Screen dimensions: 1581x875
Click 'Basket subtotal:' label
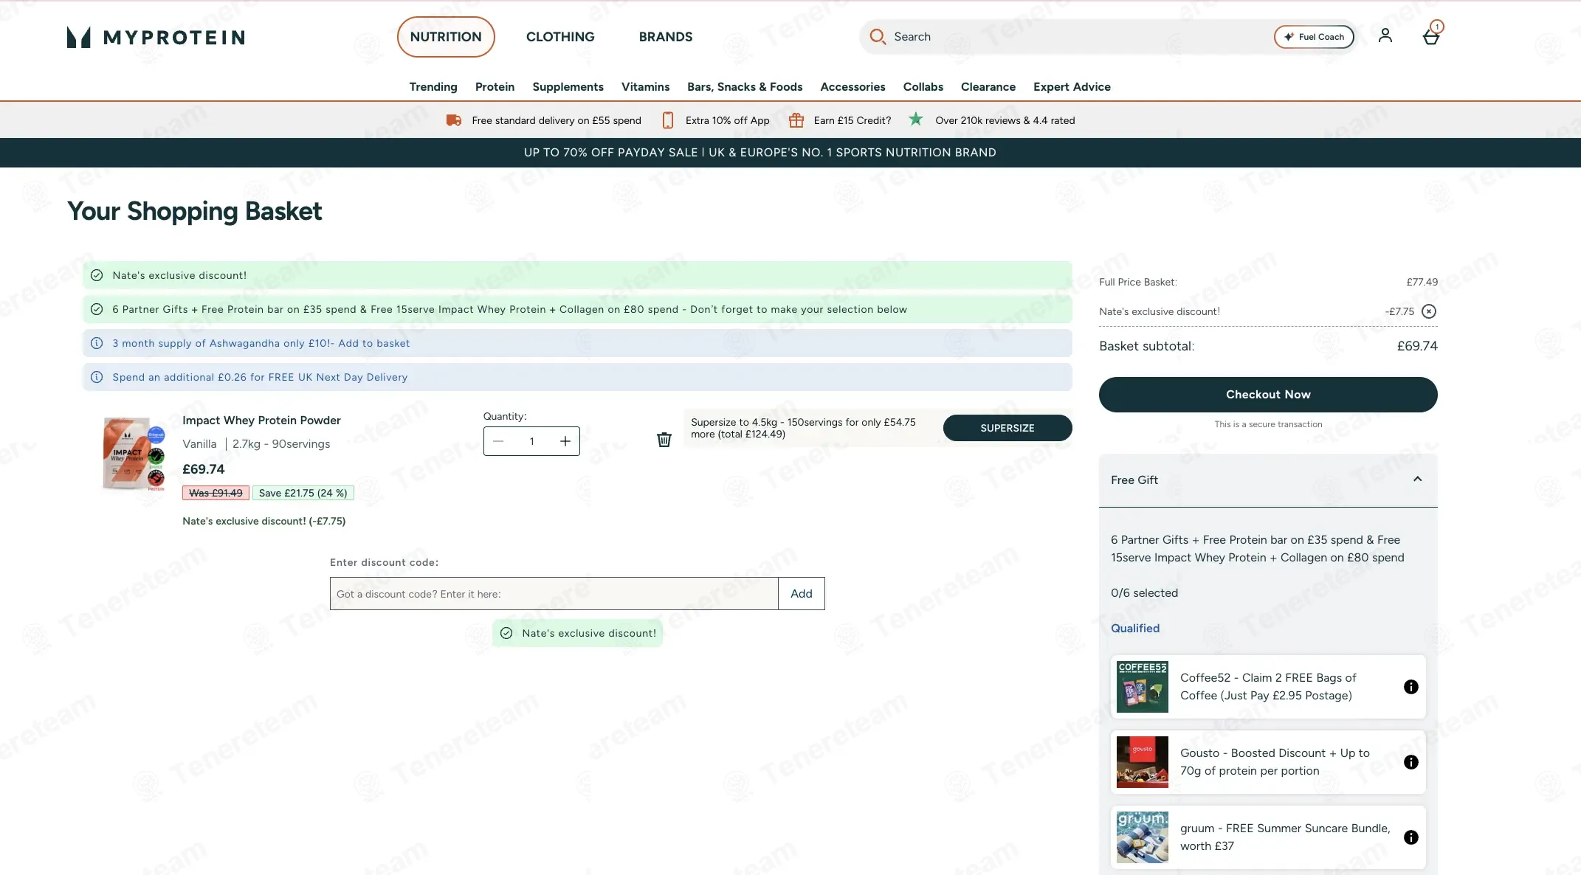tap(1146, 346)
